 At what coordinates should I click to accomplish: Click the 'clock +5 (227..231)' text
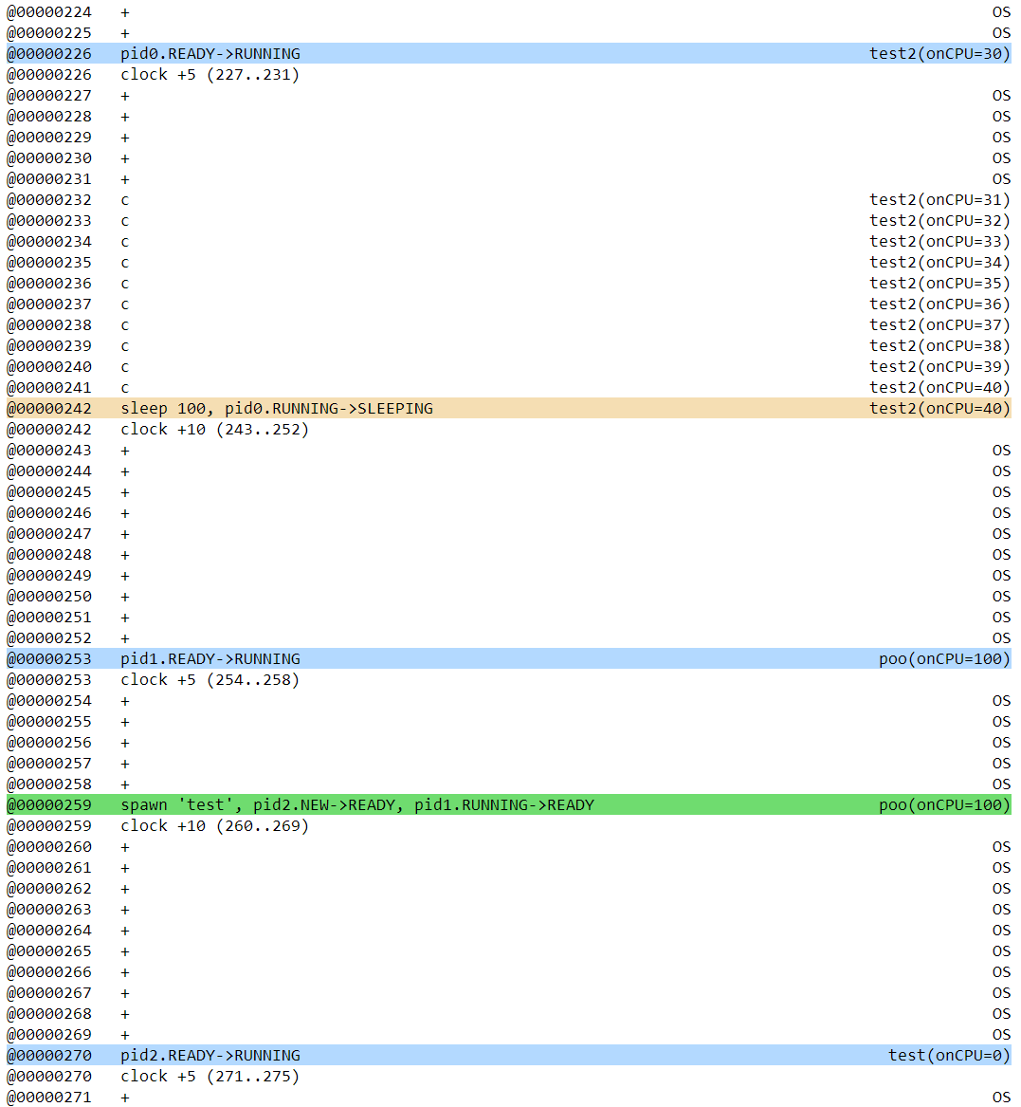(210, 74)
